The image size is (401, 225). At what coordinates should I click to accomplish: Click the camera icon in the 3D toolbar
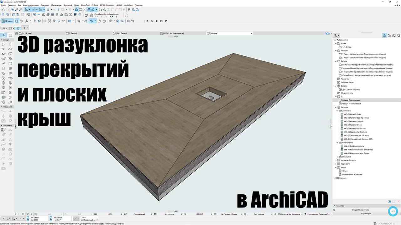click(111, 21)
